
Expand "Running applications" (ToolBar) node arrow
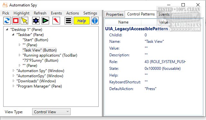pos(20,55)
